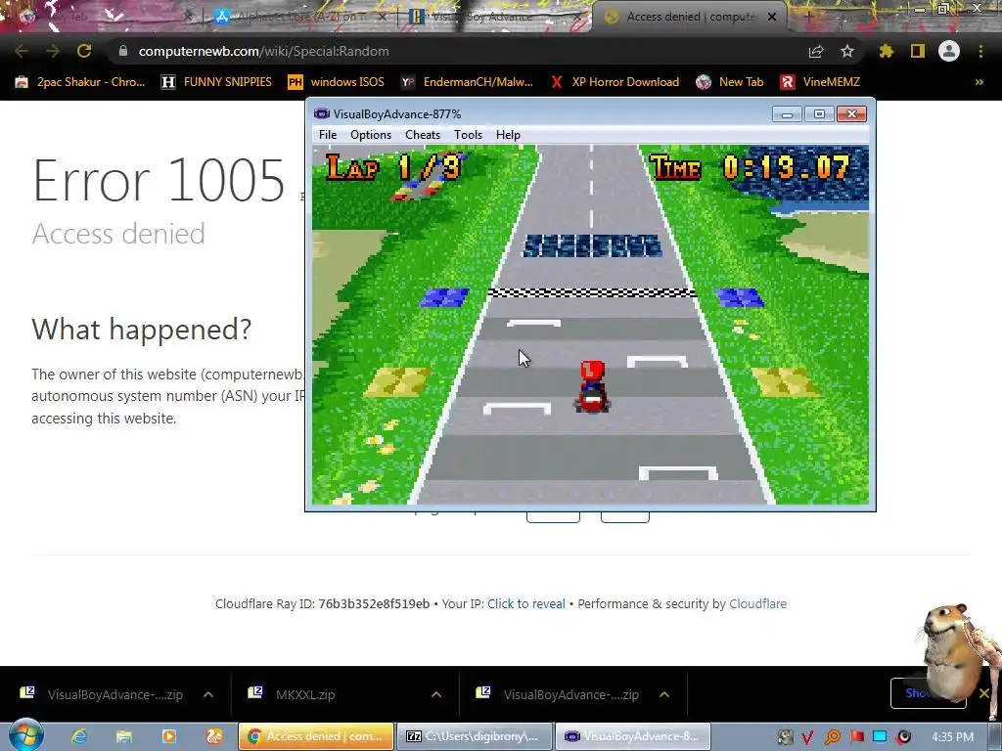Click the VisualBoyAdvance title bar icon

click(321, 113)
